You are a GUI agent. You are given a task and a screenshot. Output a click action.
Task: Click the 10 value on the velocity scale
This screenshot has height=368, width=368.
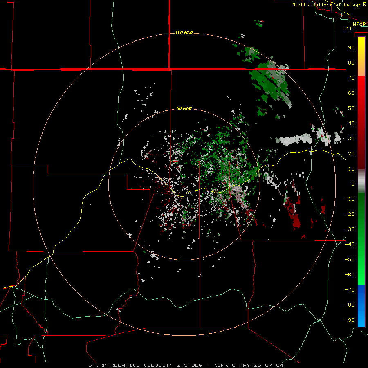tap(351, 169)
